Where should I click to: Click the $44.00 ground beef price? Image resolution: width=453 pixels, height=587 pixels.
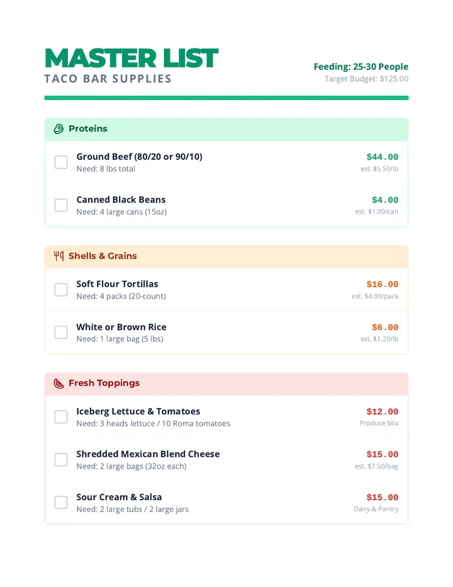tap(383, 157)
